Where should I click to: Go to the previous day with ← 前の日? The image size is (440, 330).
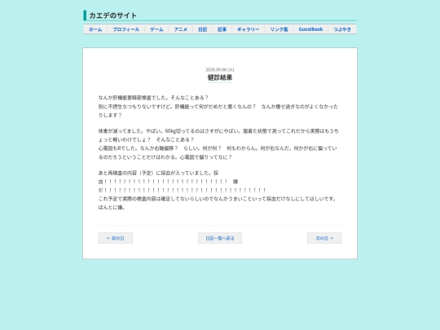pos(116,238)
